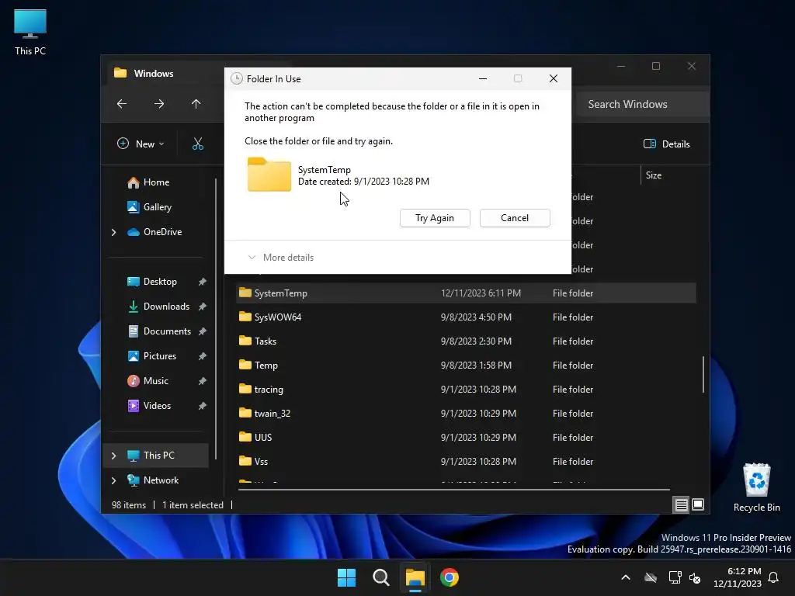Close the Folder In Use dialog
This screenshot has width=795, height=596.
553,78
